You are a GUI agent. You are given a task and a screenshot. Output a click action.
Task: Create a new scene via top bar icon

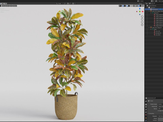152,1
